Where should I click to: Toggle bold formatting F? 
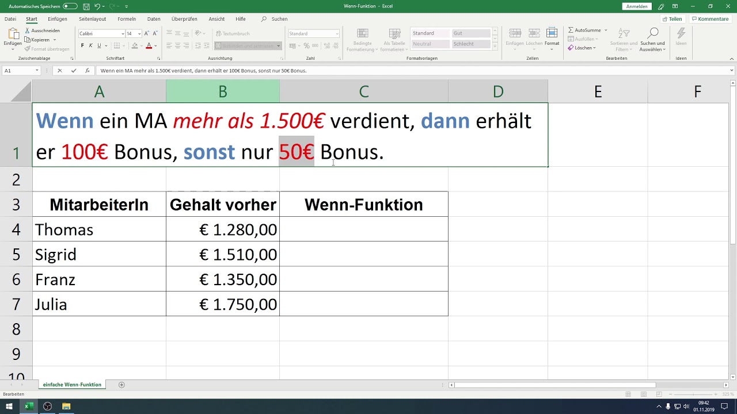(82, 45)
